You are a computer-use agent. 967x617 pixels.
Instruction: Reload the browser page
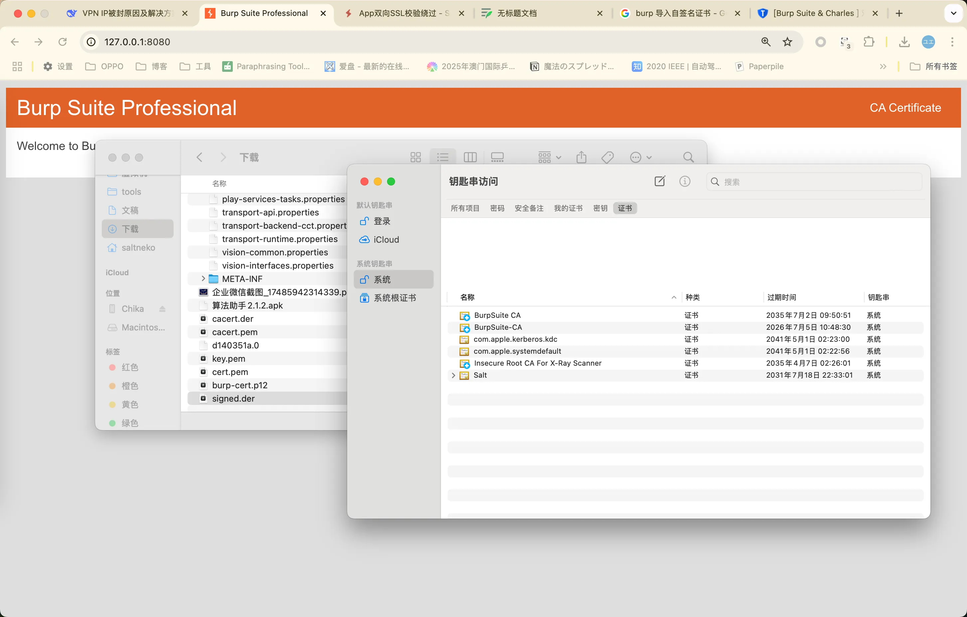pos(62,42)
